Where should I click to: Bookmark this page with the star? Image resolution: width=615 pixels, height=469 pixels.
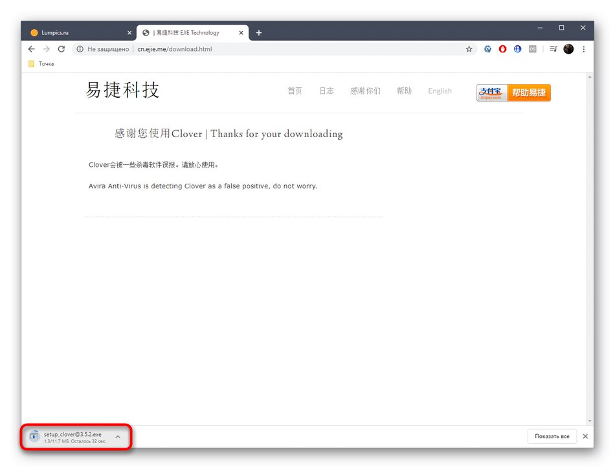point(469,49)
